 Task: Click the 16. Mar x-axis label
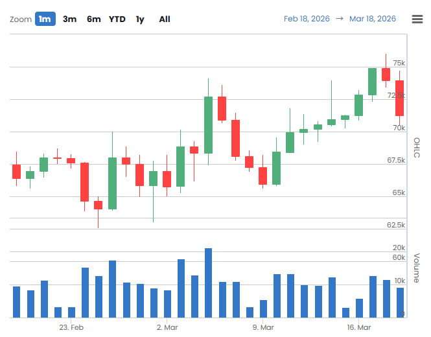click(x=358, y=327)
